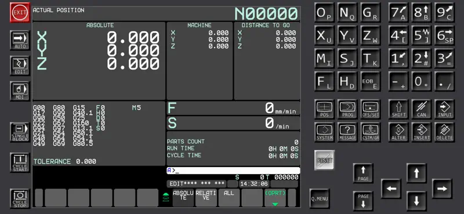Tap the number 9/C key
464x214 pixels.
pyautogui.click(x=445, y=12)
